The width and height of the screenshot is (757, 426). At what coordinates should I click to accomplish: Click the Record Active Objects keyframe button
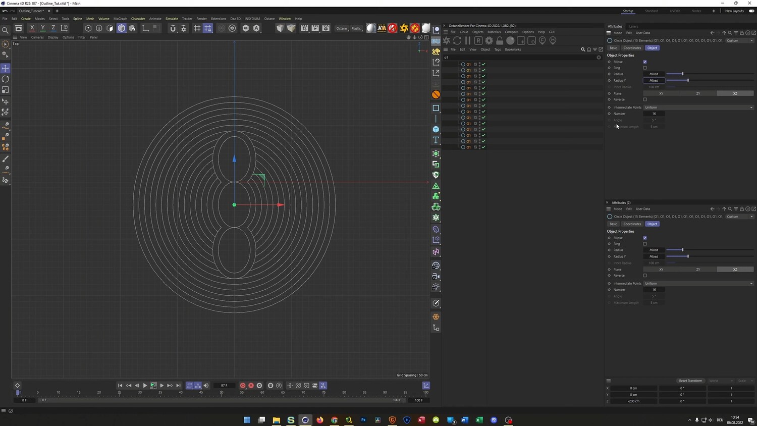point(243,386)
